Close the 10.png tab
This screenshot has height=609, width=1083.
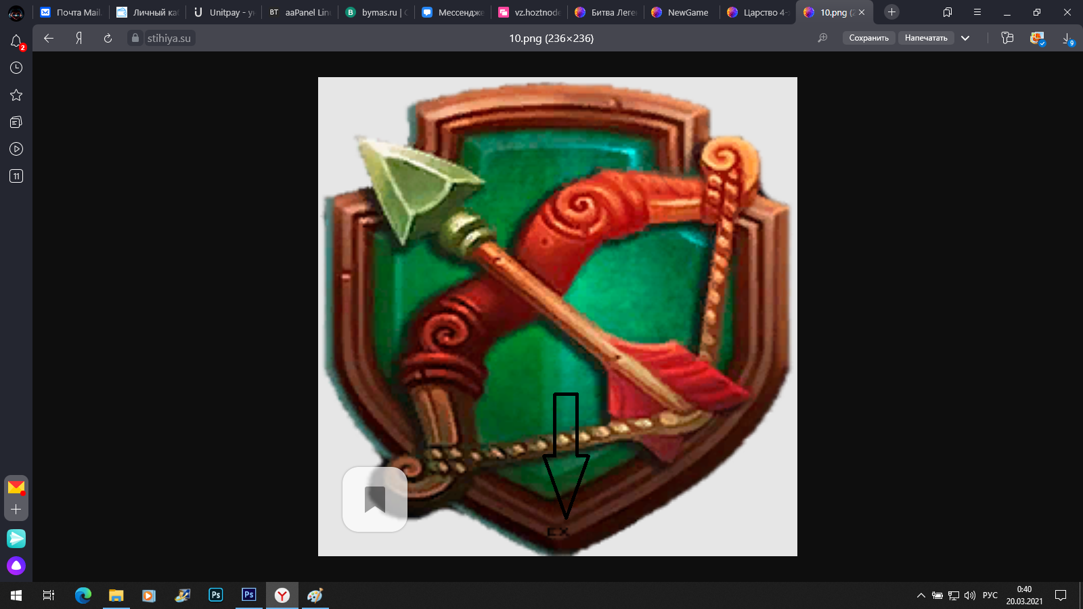coord(862,12)
